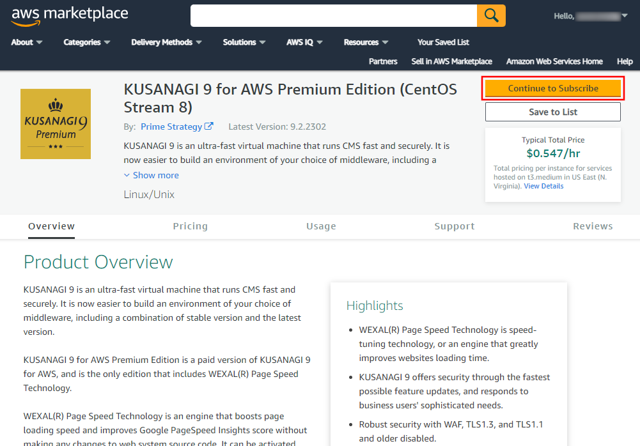
Task: Switch to the Usage tab
Action: 321,226
